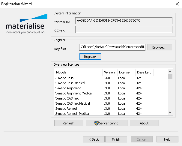Open the Browse... file picker
Screen dimensions: 182x146
pos(160,47)
